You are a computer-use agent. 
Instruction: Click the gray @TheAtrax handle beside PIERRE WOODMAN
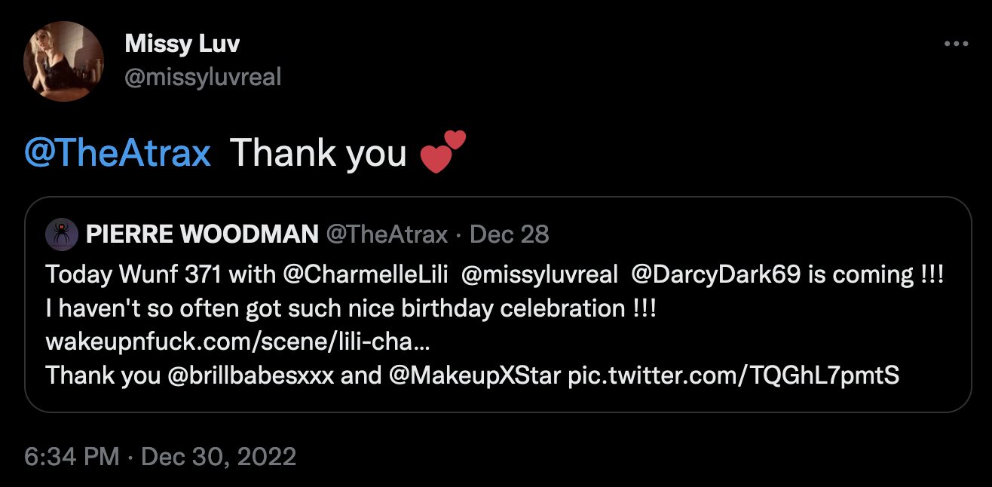pyautogui.click(x=387, y=234)
